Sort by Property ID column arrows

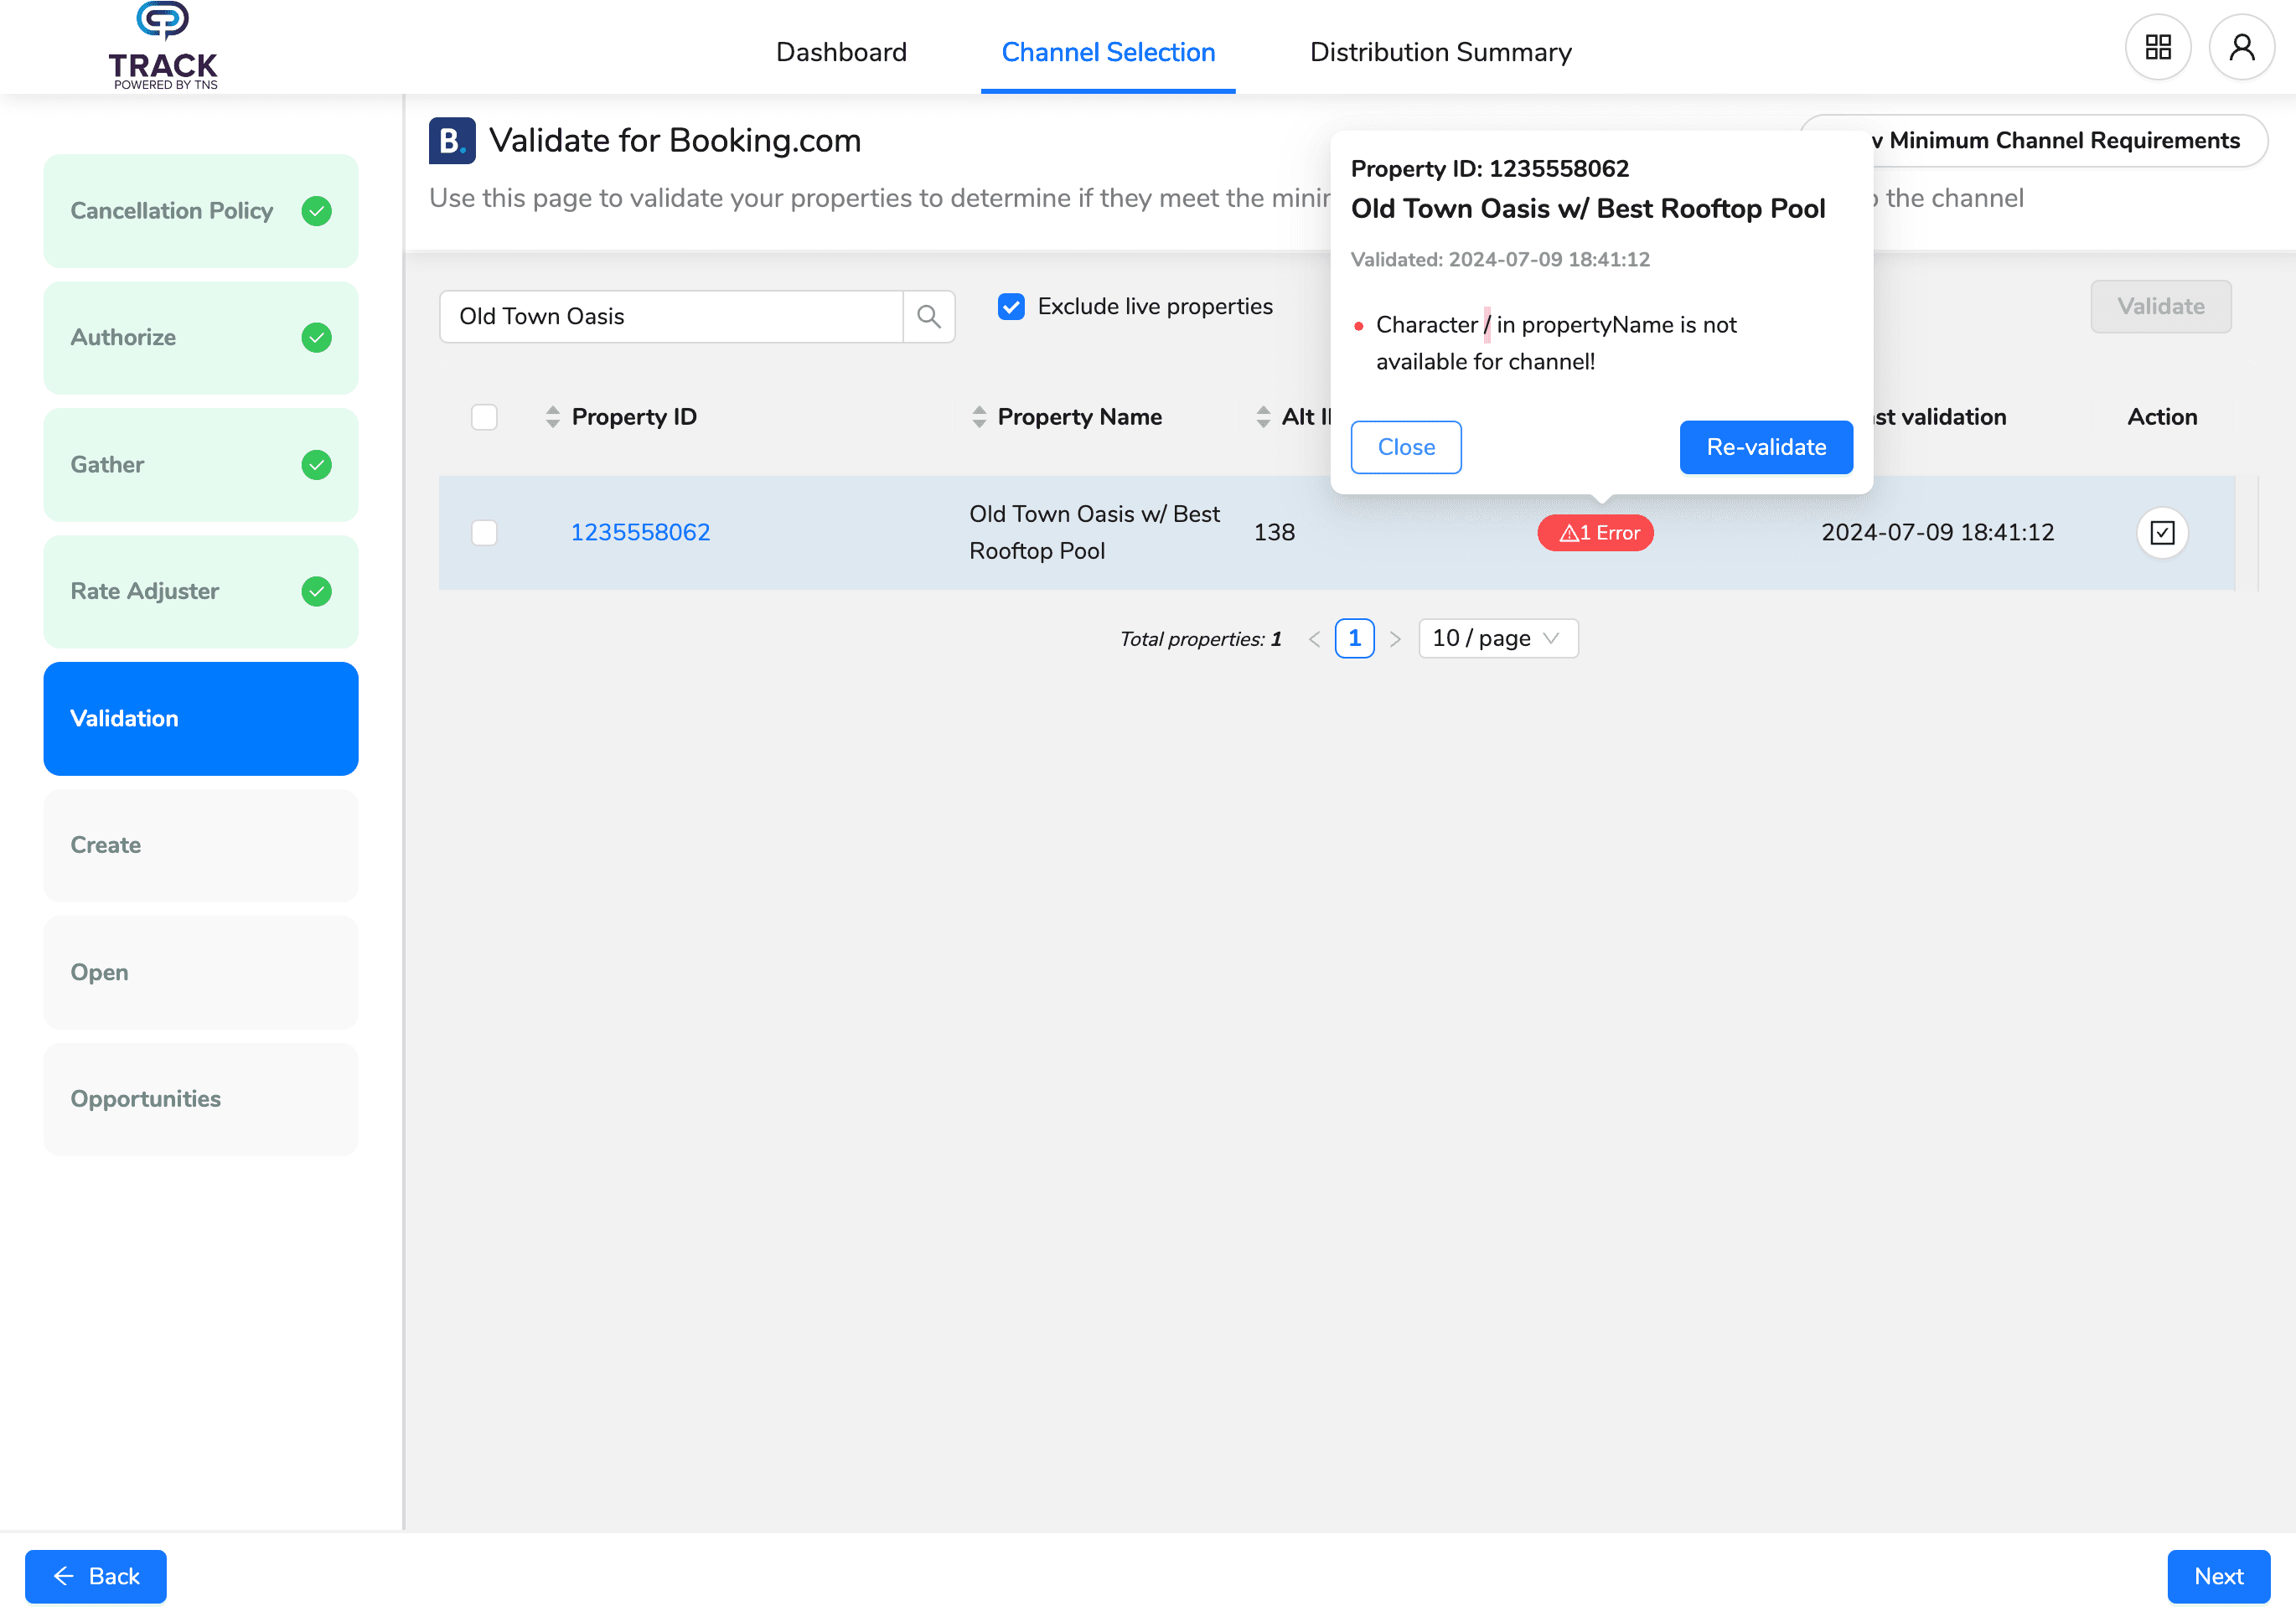pyautogui.click(x=553, y=417)
